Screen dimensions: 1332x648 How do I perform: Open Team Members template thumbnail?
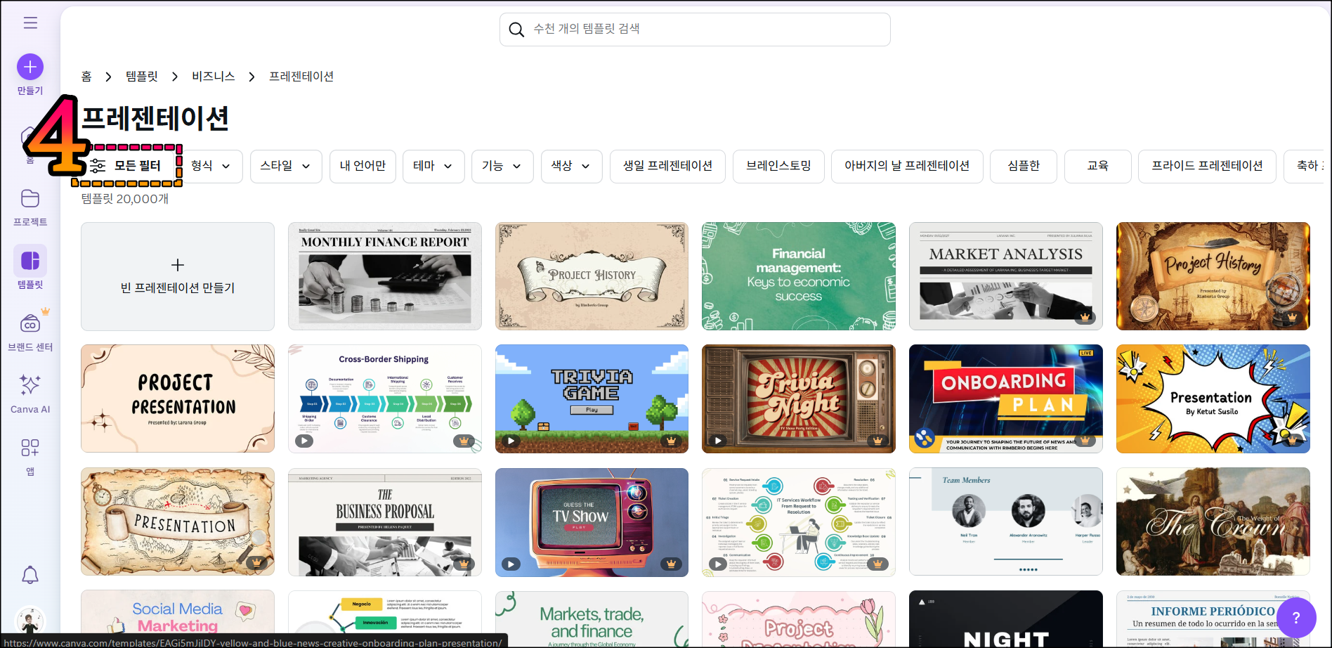[1006, 522]
